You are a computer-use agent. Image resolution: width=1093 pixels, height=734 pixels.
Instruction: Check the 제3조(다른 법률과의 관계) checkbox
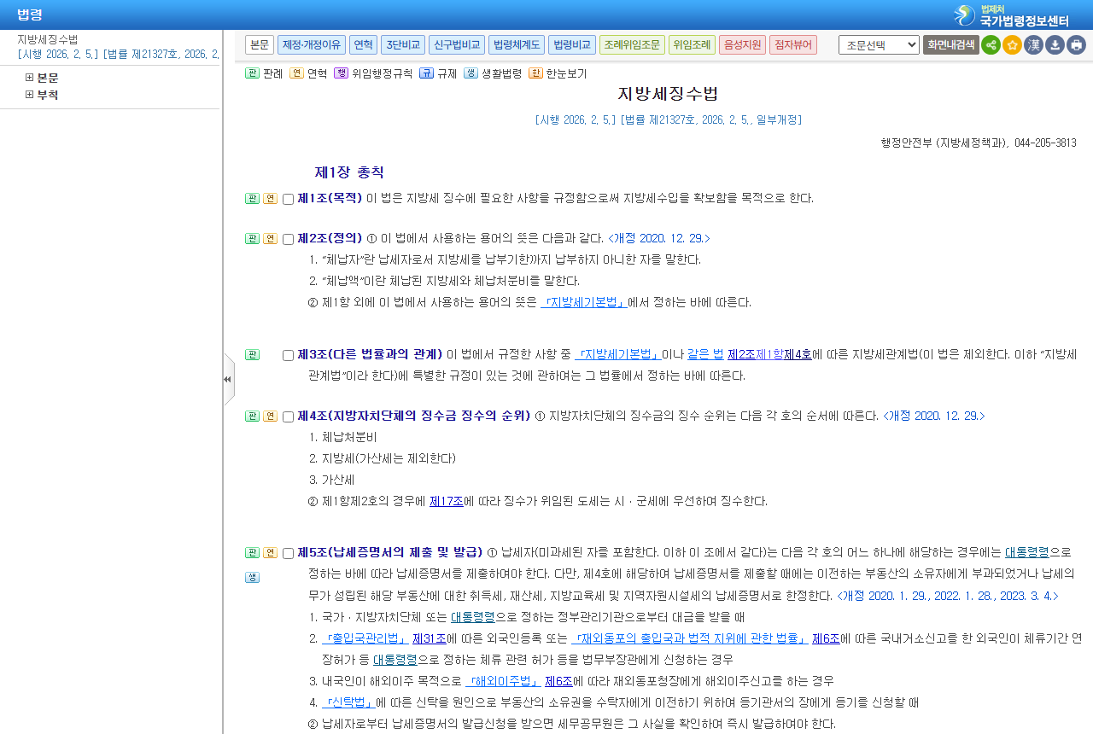point(288,355)
